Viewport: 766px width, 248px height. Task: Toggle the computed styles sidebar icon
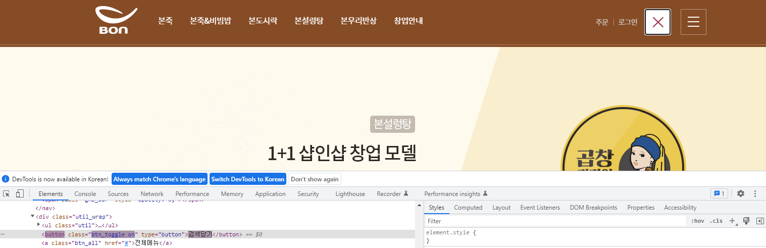coord(759,221)
